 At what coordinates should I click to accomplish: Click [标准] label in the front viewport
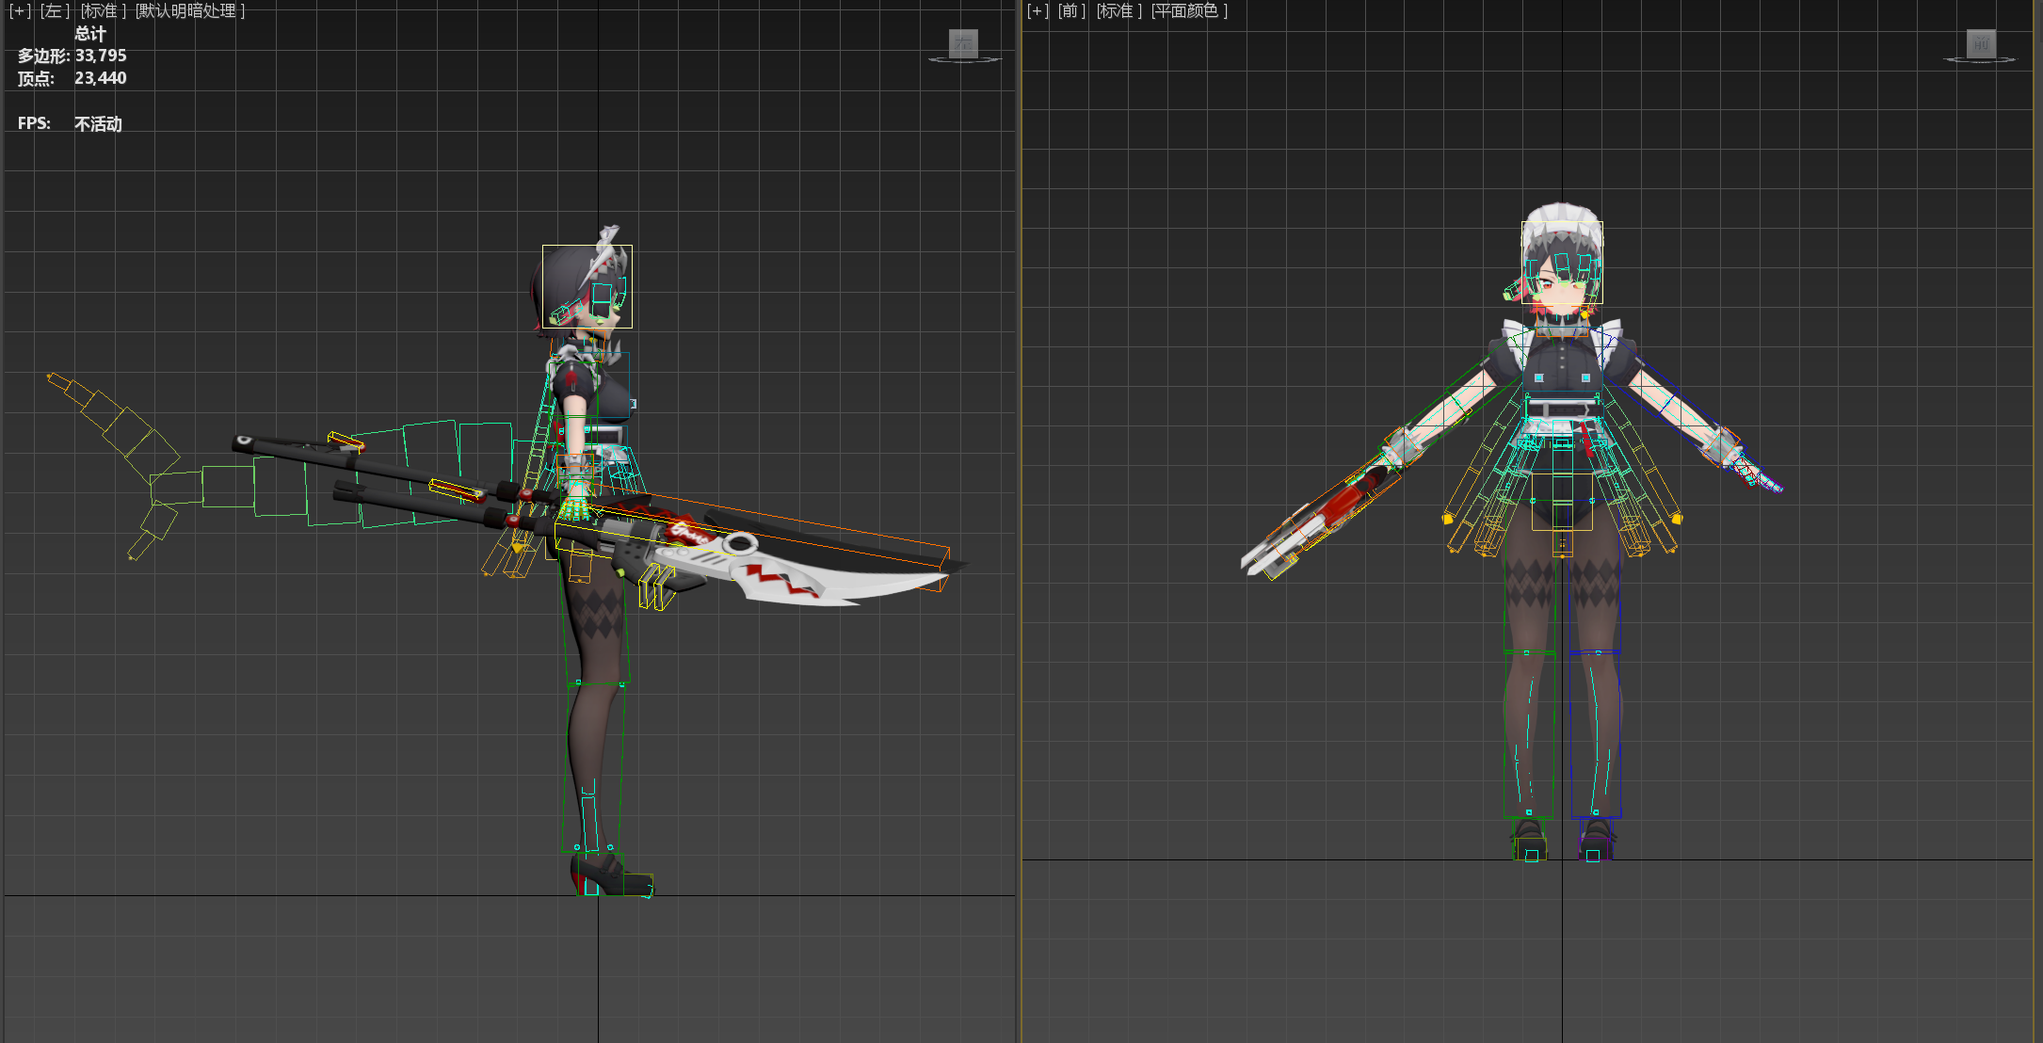1119,11
